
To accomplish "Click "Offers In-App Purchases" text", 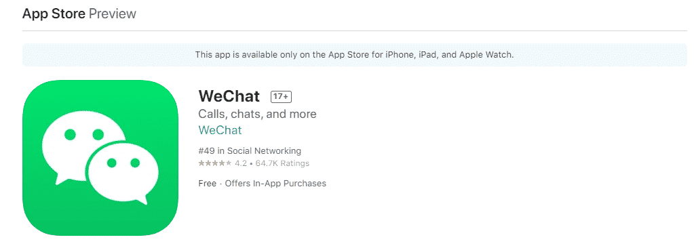I will [275, 183].
